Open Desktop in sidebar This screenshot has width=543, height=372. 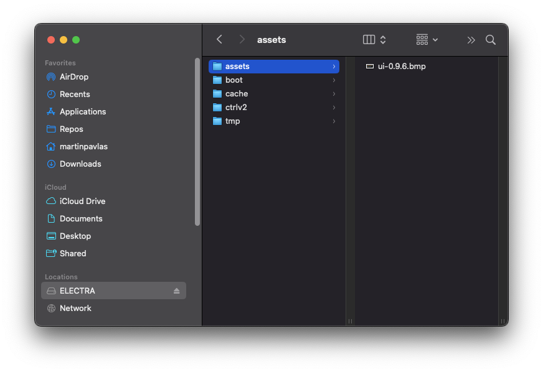coord(113,236)
